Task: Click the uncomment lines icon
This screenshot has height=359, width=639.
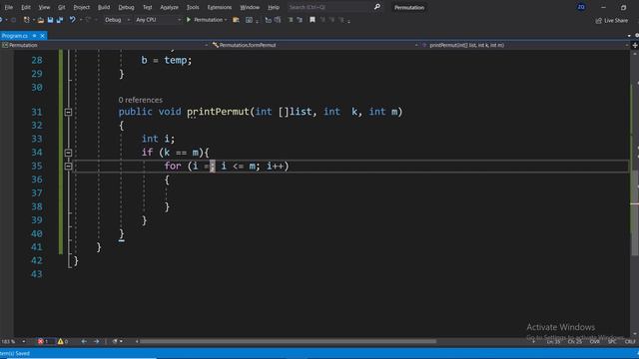Action: [300, 20]
